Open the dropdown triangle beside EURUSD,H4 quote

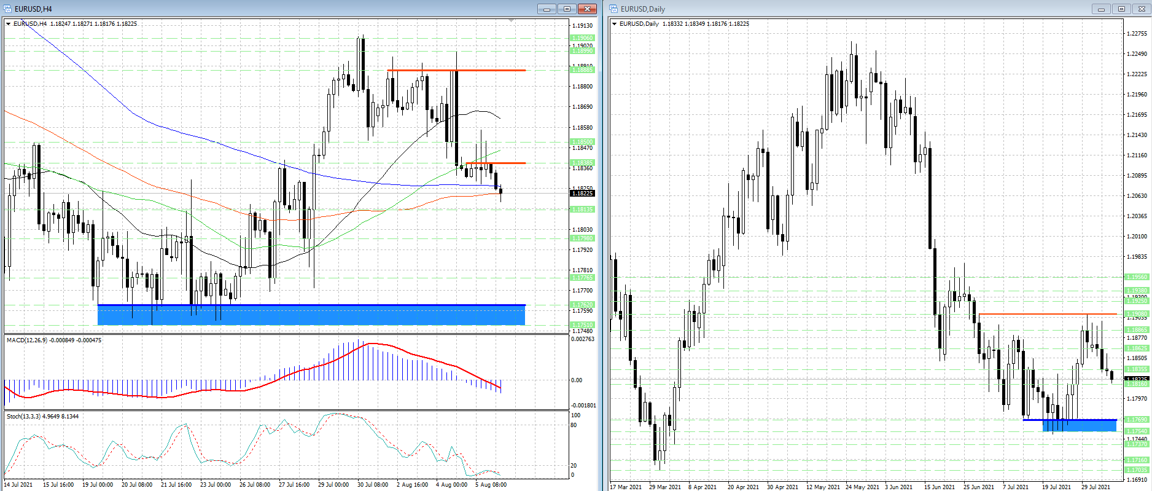(x=9, y=24)
